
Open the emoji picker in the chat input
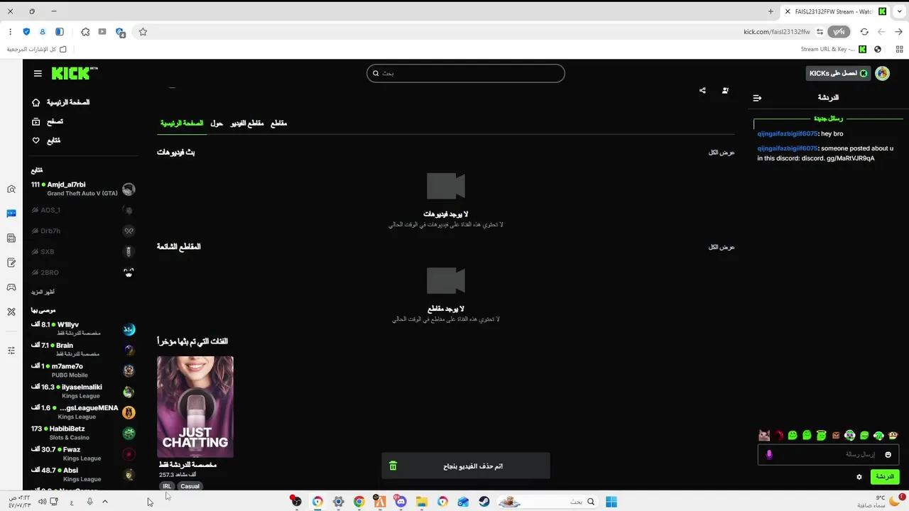888,454
